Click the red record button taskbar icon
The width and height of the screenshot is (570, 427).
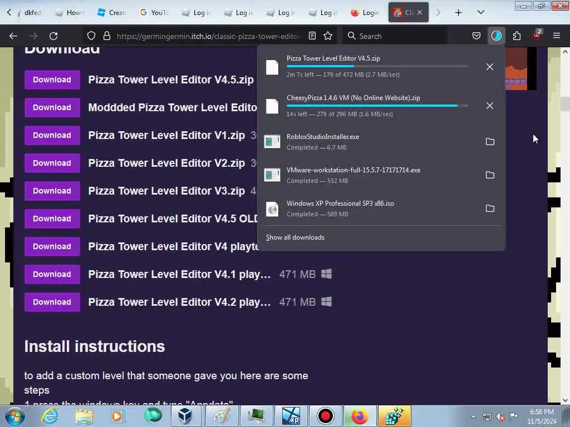point(325,416)
